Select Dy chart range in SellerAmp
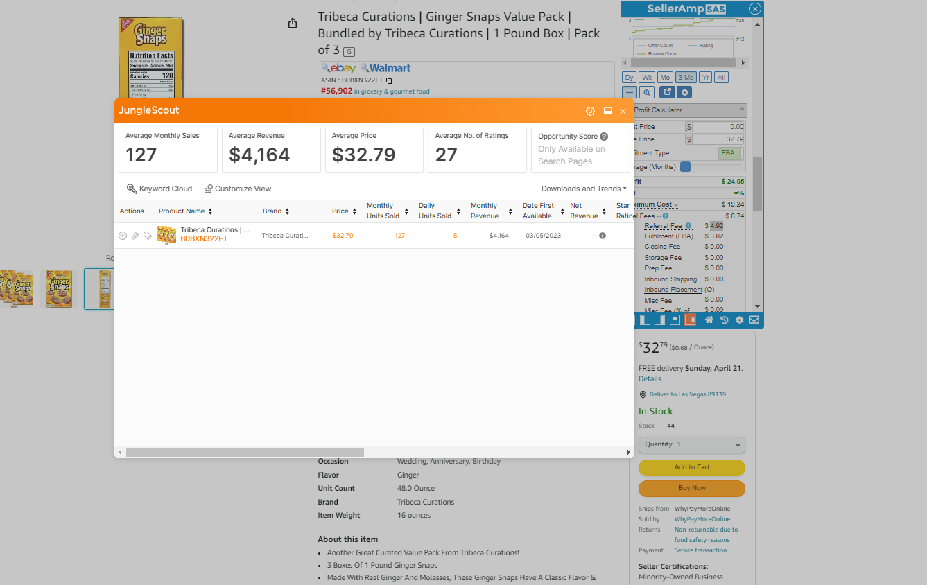The width and height of the screenshot is (927, 585). pos(629,77)
